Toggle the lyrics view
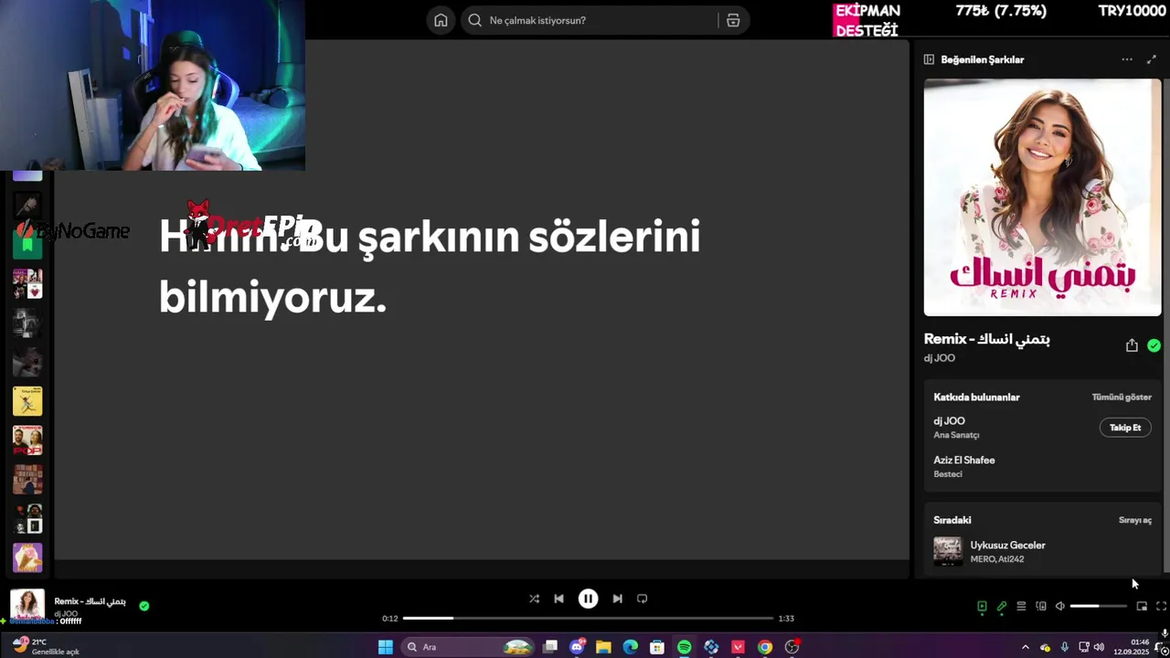 pyautogui.click(x=1002, y=606)
